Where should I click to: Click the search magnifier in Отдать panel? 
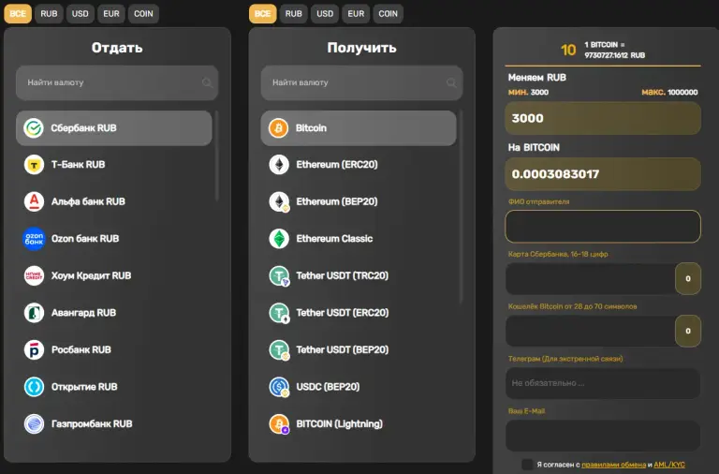pyautogui.click(x=207, y=82)
